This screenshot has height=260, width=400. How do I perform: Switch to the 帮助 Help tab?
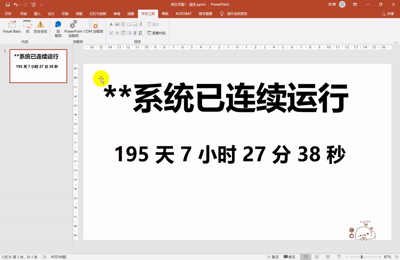tap(165, 14)
